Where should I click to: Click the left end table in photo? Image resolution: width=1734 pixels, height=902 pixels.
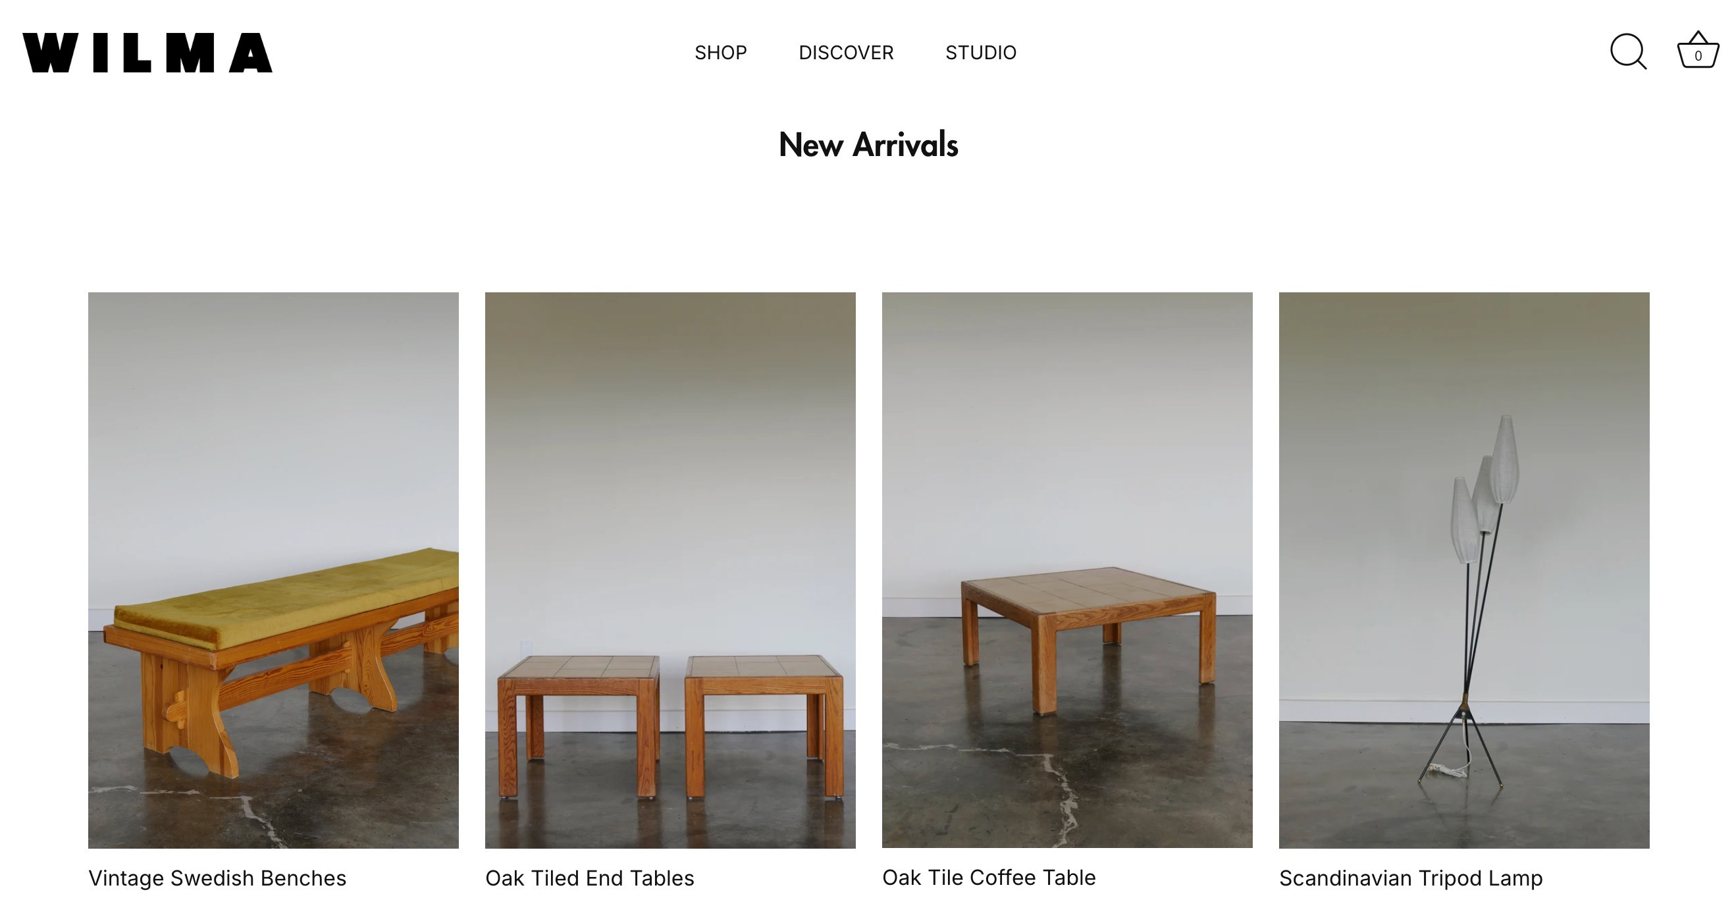578,726
